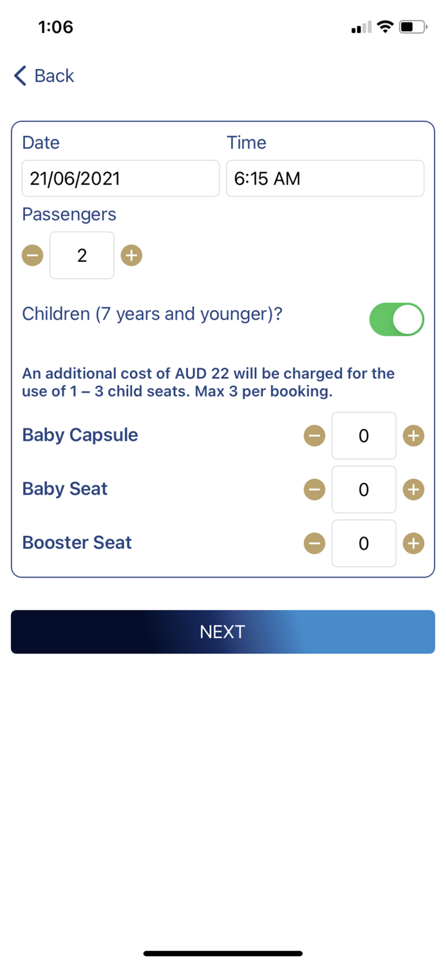Viewport: 446px width, 965px height.
Task: Decrease passenger count with the minus icon
Action: [x=32, y=255]
